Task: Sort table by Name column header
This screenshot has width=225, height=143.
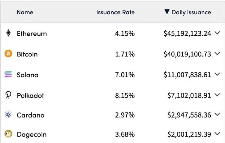Action: point(25,12)
